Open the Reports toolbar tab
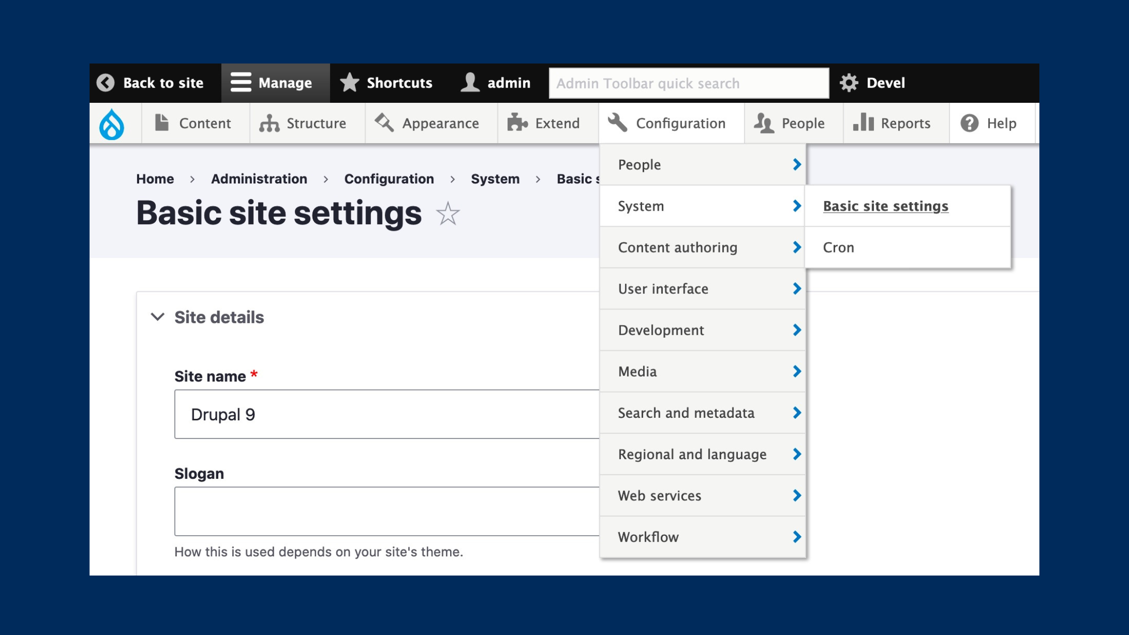The height and width of the screenshot is (635, 1129). coord(896,123)
